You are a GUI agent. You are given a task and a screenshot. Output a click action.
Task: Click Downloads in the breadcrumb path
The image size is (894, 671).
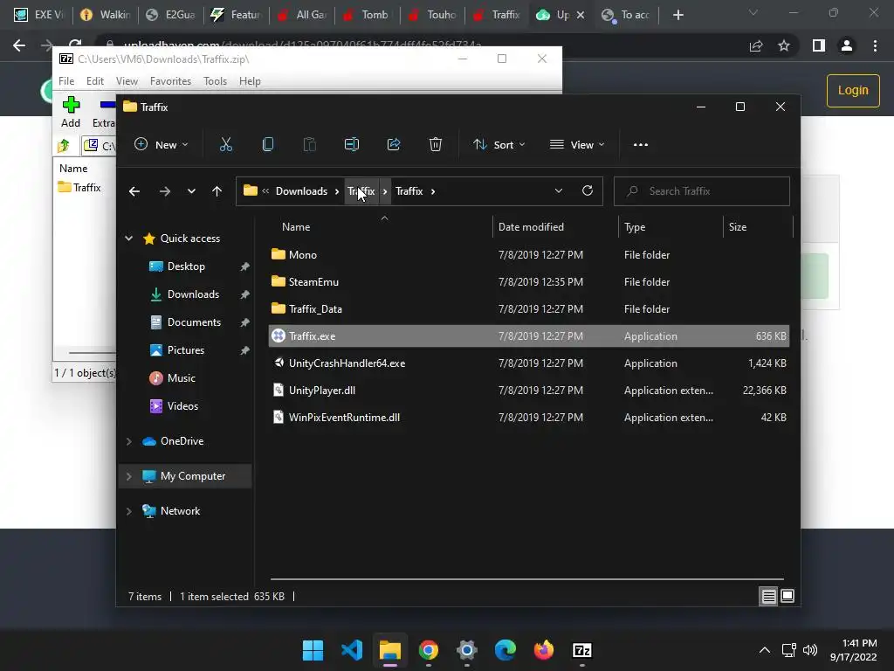[x=301, y=191]
